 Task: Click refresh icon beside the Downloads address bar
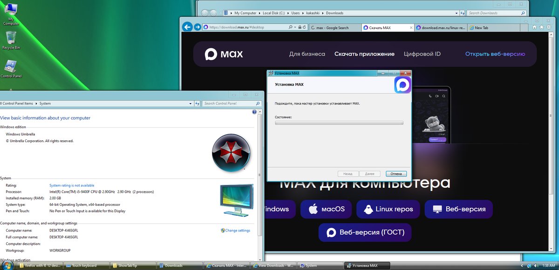coord(463,13)
